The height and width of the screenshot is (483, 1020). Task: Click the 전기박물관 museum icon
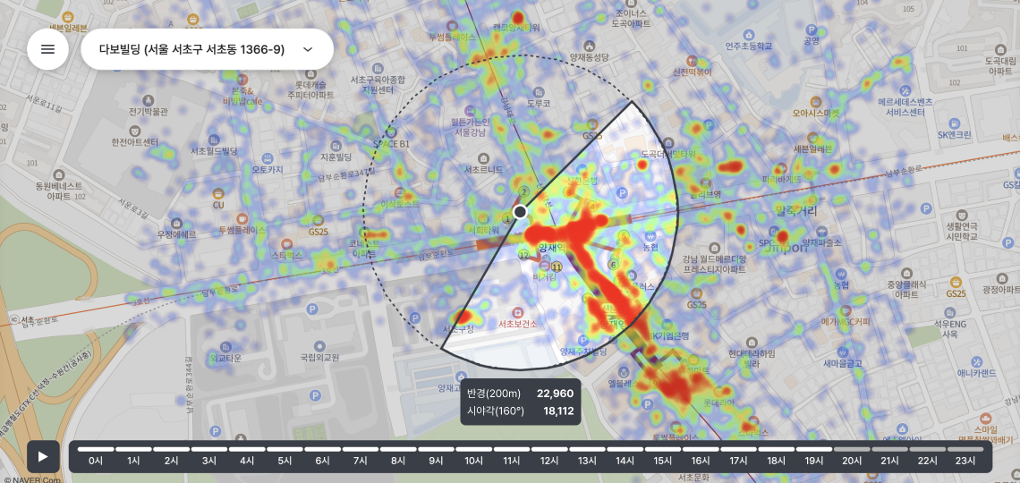point(149,99)
